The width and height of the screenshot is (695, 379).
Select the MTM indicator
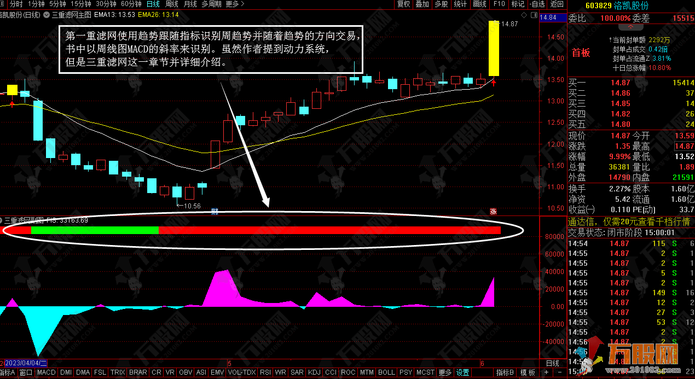(x=367, y=372)
